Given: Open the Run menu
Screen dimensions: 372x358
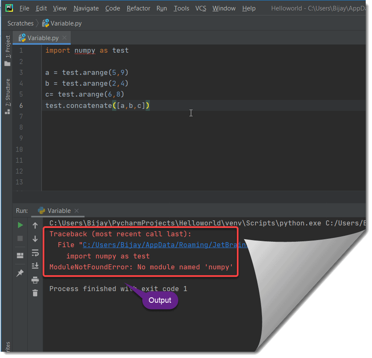Looking at the screenshot, I should (x=162, y=8).
